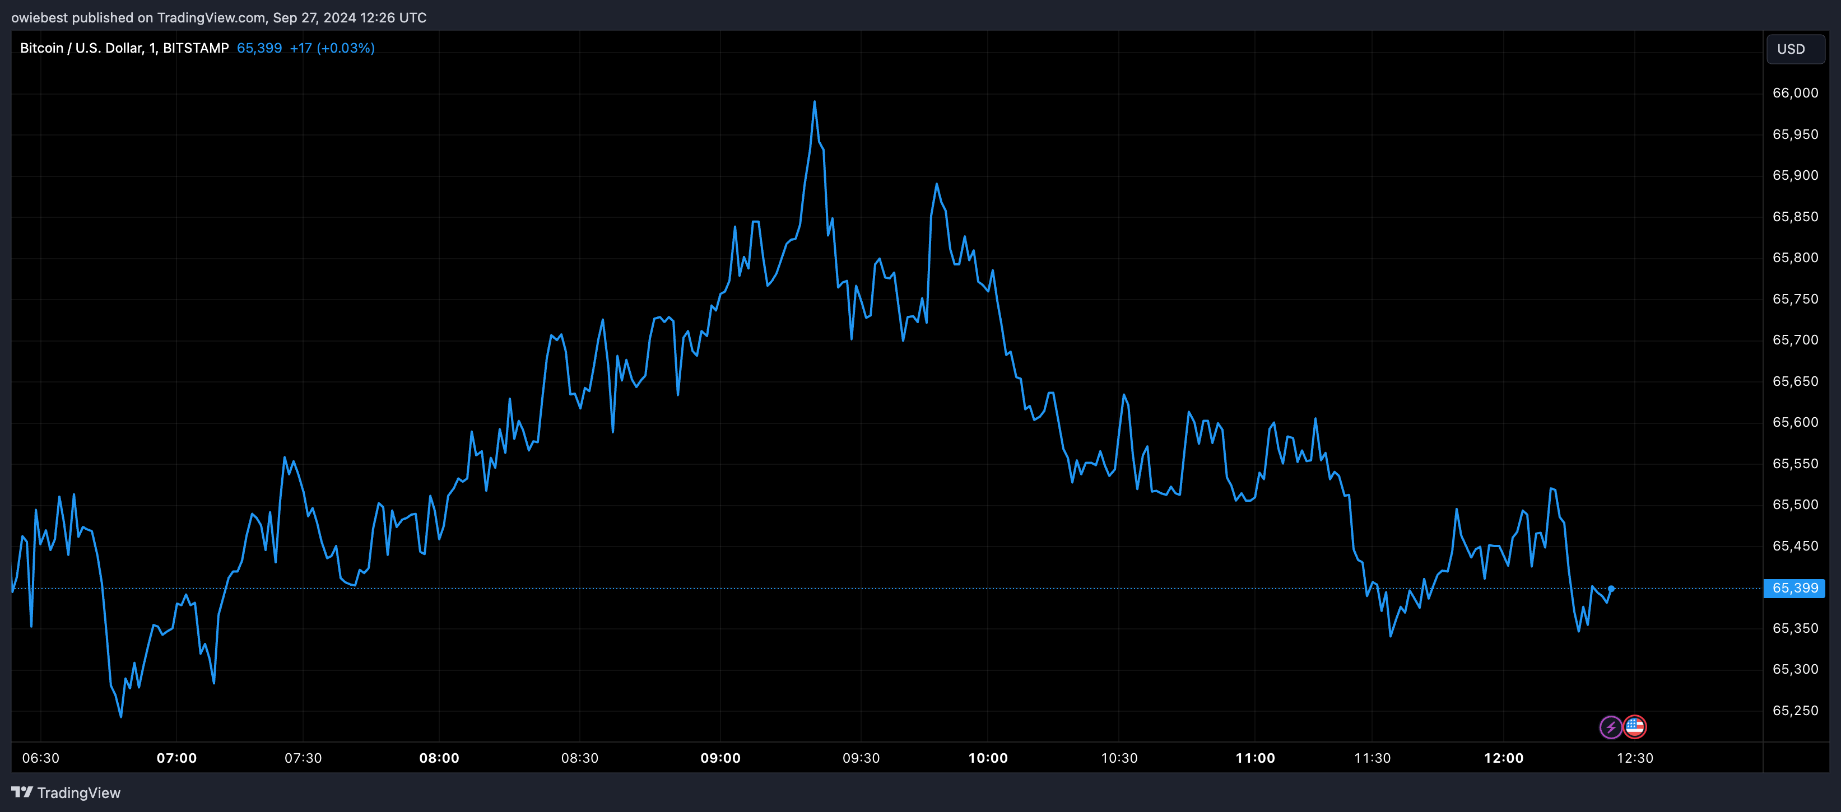Click the 08:00 time axis label
Image resolution: width=1841 pixels, height=812 pixels.
pos(439,758)
